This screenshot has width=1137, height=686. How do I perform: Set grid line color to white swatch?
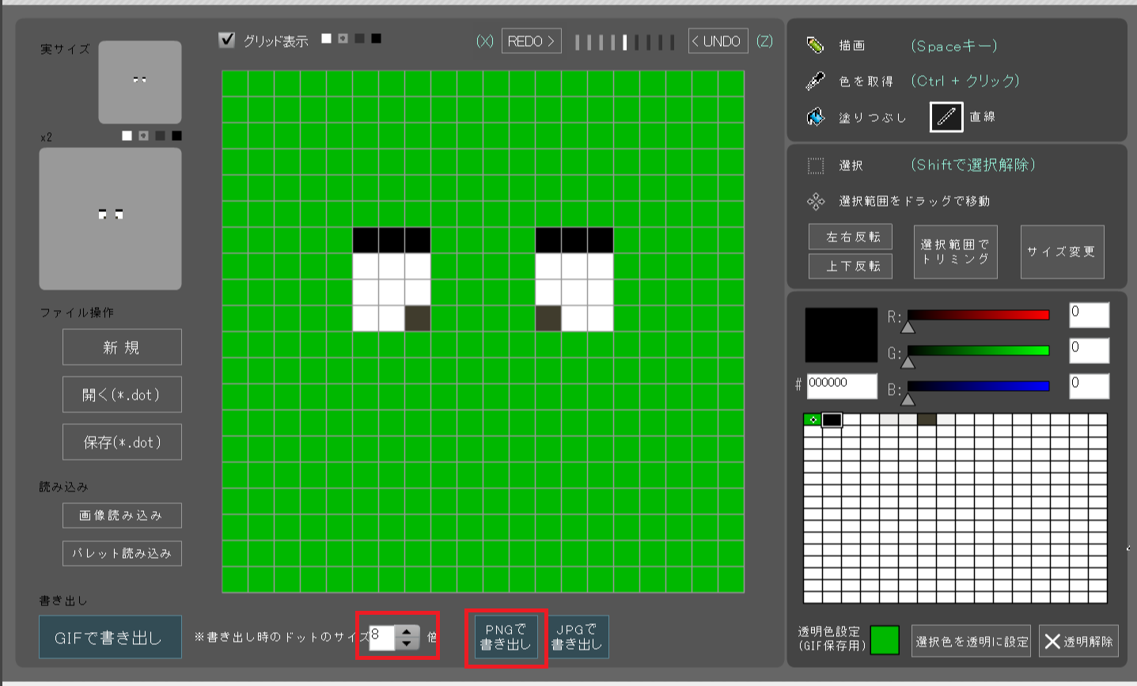[x=326, y=38]
